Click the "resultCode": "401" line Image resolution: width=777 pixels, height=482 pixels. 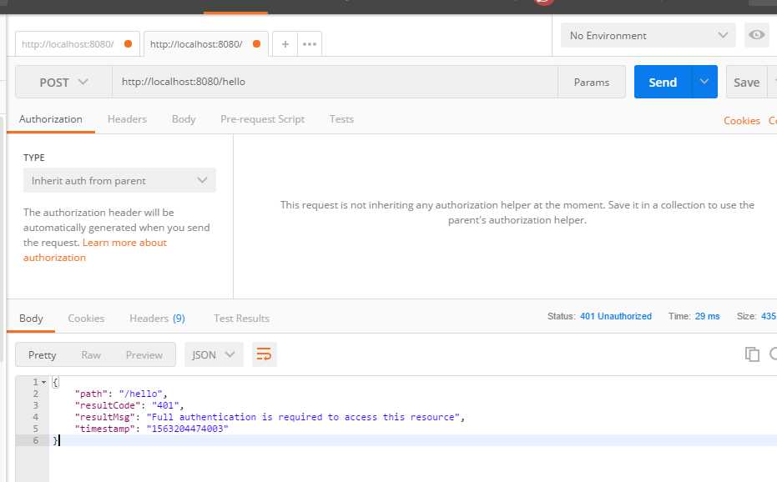(129, 406)
